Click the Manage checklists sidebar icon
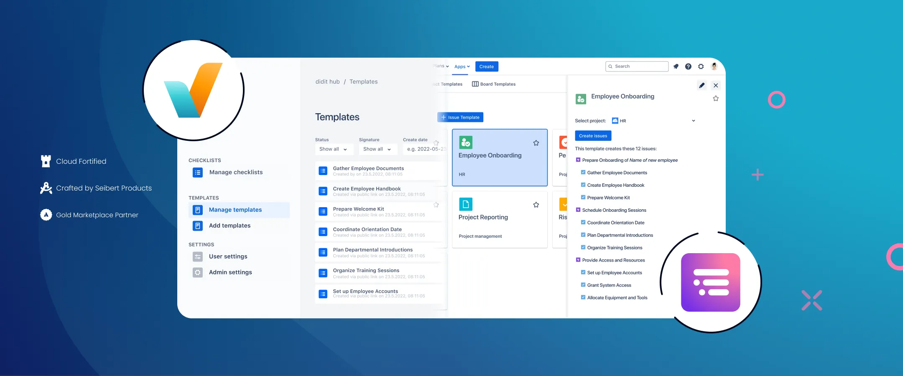This screenshot has height=376, width=903. 198,172
